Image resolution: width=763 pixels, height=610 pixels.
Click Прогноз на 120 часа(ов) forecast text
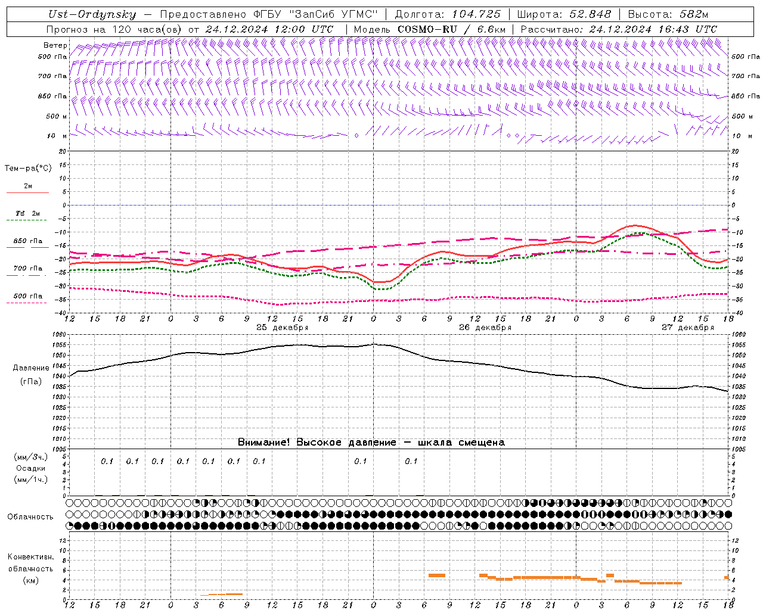(x=115, y=29)
